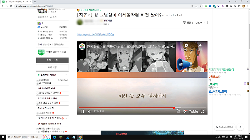Open cafe 통계 statistics link
The image size is (250, 140).
tap(53, 17)
